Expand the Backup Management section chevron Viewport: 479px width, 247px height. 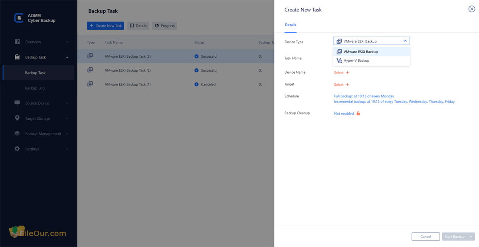pyautogui.click(x=67, y=134)
